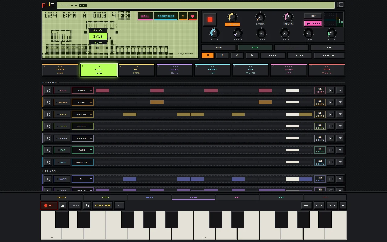The width and height of the screenshot is (387, 242).
Task: Start recording with the REC button
Action: coord(49,205)
